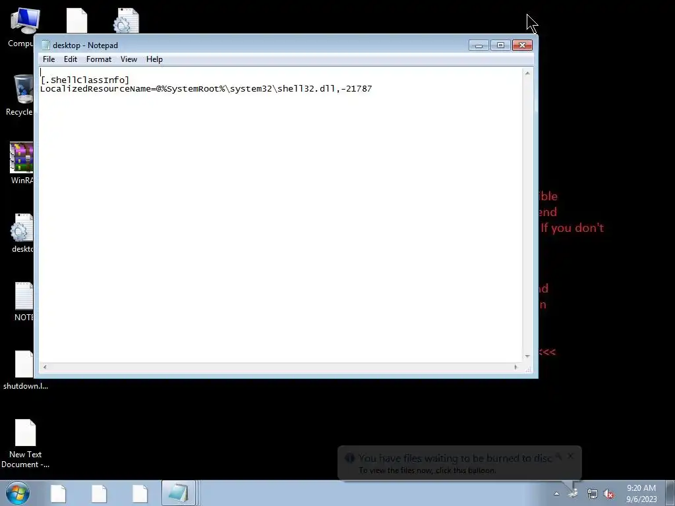Close the desktop - Notepad window
Image resolution: width=675 pixels, height=506 pixels.
(522, 45)
